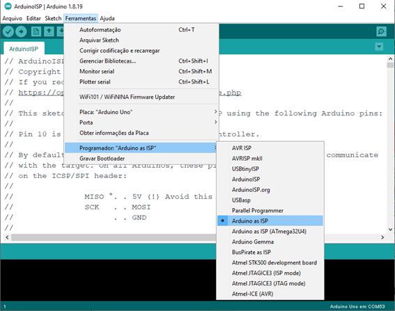The width and height of the screenshot is (395, 311).
Task: Click the Open sketch up-arrow icon
Action: [x=49, y=32]
